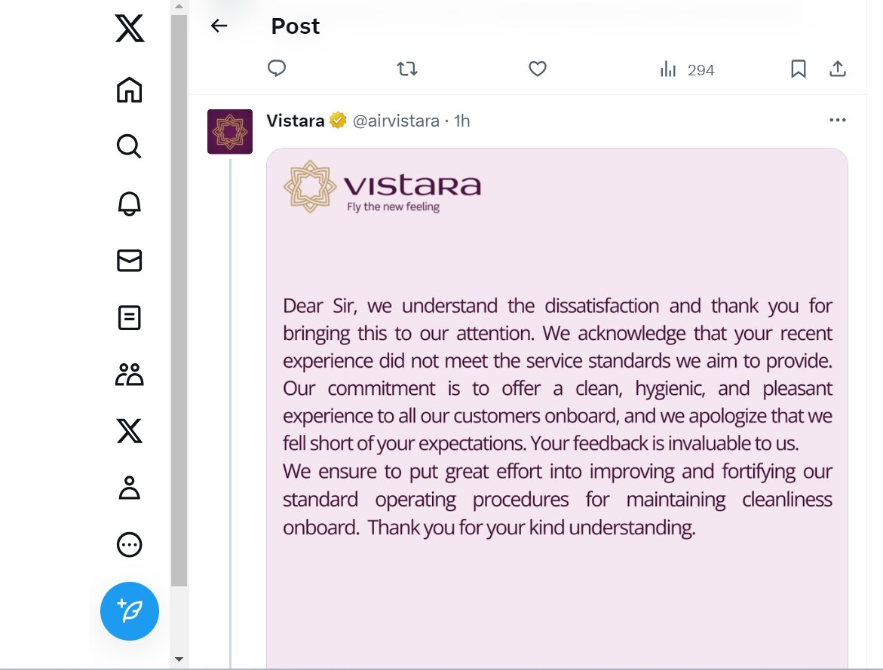Go back using the arrow beside Post
This screenshot has width=883, height=670.
[x=219, y=26]
